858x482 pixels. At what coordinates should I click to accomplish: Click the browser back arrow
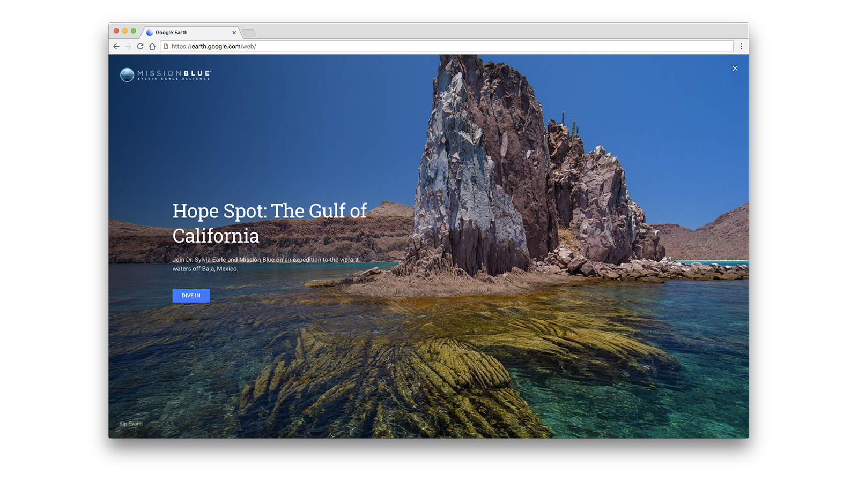tap(116, 47)
